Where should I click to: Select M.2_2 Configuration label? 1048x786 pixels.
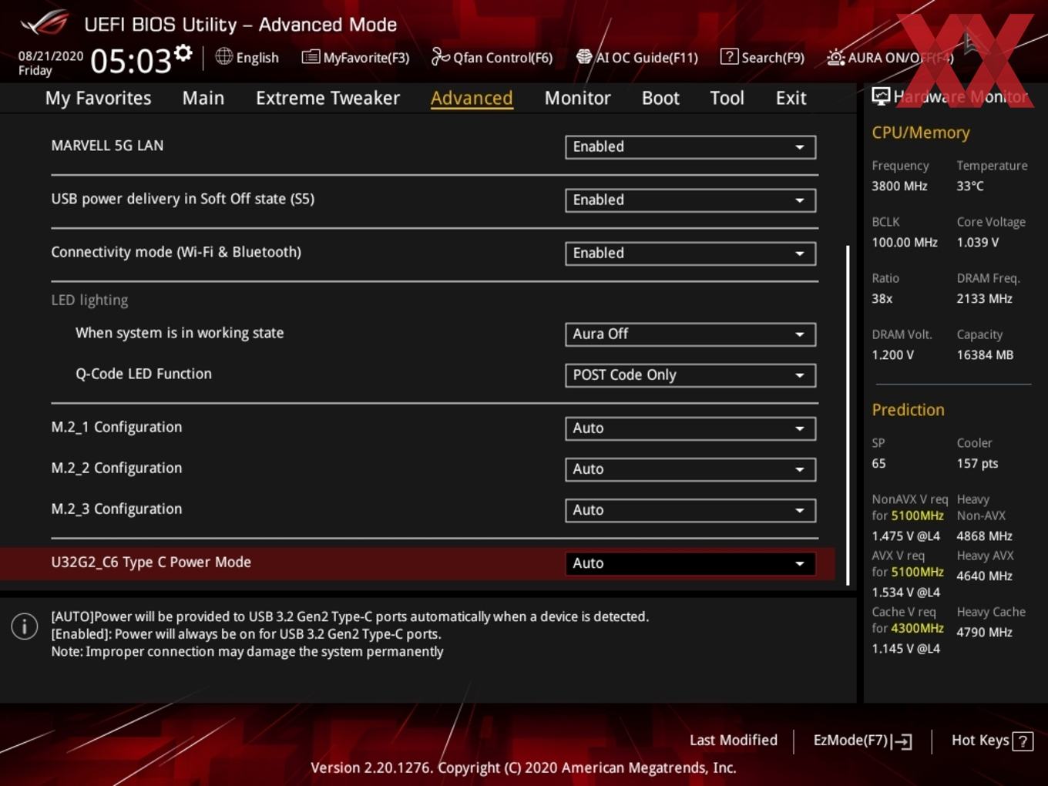[x=116, y=468]
